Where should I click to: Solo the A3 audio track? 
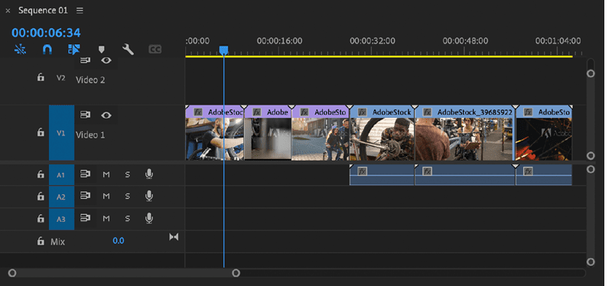127,219
